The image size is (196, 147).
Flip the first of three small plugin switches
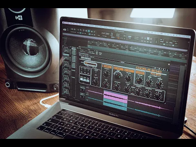82,70
